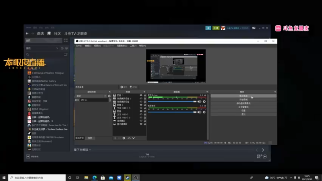Open Steam friends and chat icon
The image size is (322, 181).
(265, 156)
